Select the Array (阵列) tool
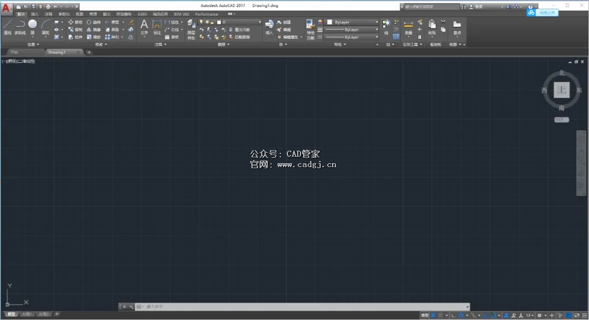This screenshot has width=589, height=320. (112, 37)
